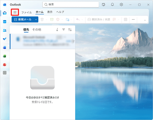Expand the ribbon with the chevron
The height and width of the screenshot is (120, 153).
145,20
